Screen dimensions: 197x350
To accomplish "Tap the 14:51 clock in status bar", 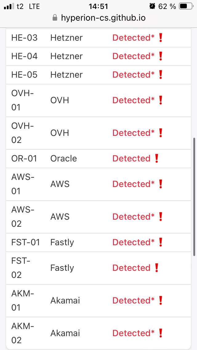I will 98,6.
